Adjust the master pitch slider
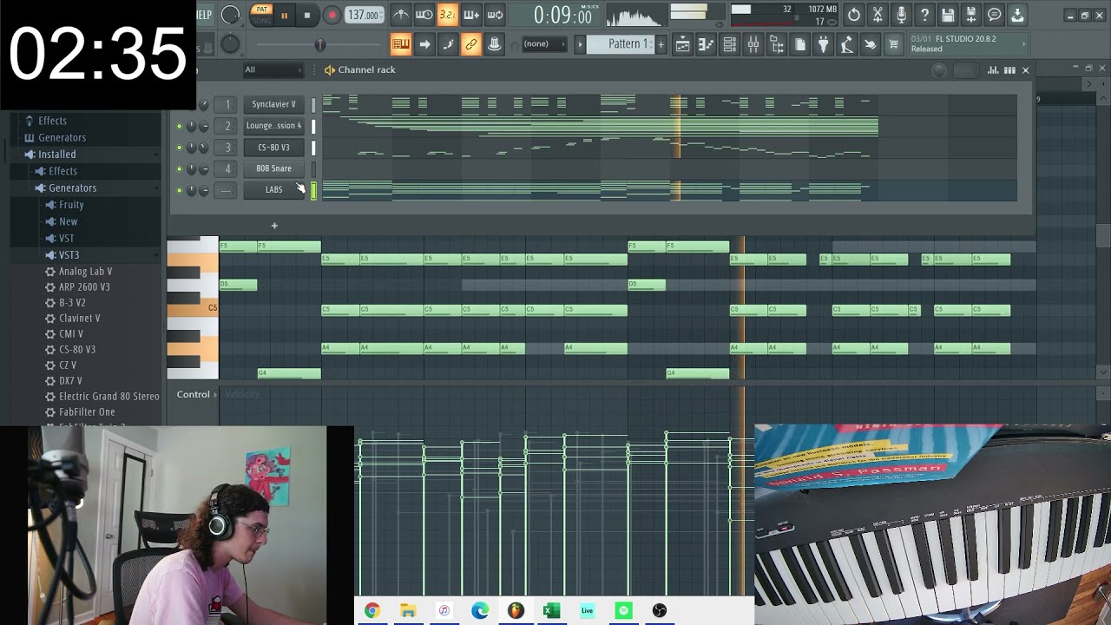 pos(320,44)
